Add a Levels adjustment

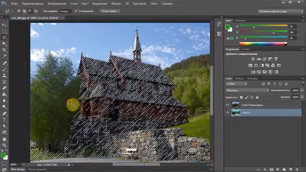coord(259,59)
